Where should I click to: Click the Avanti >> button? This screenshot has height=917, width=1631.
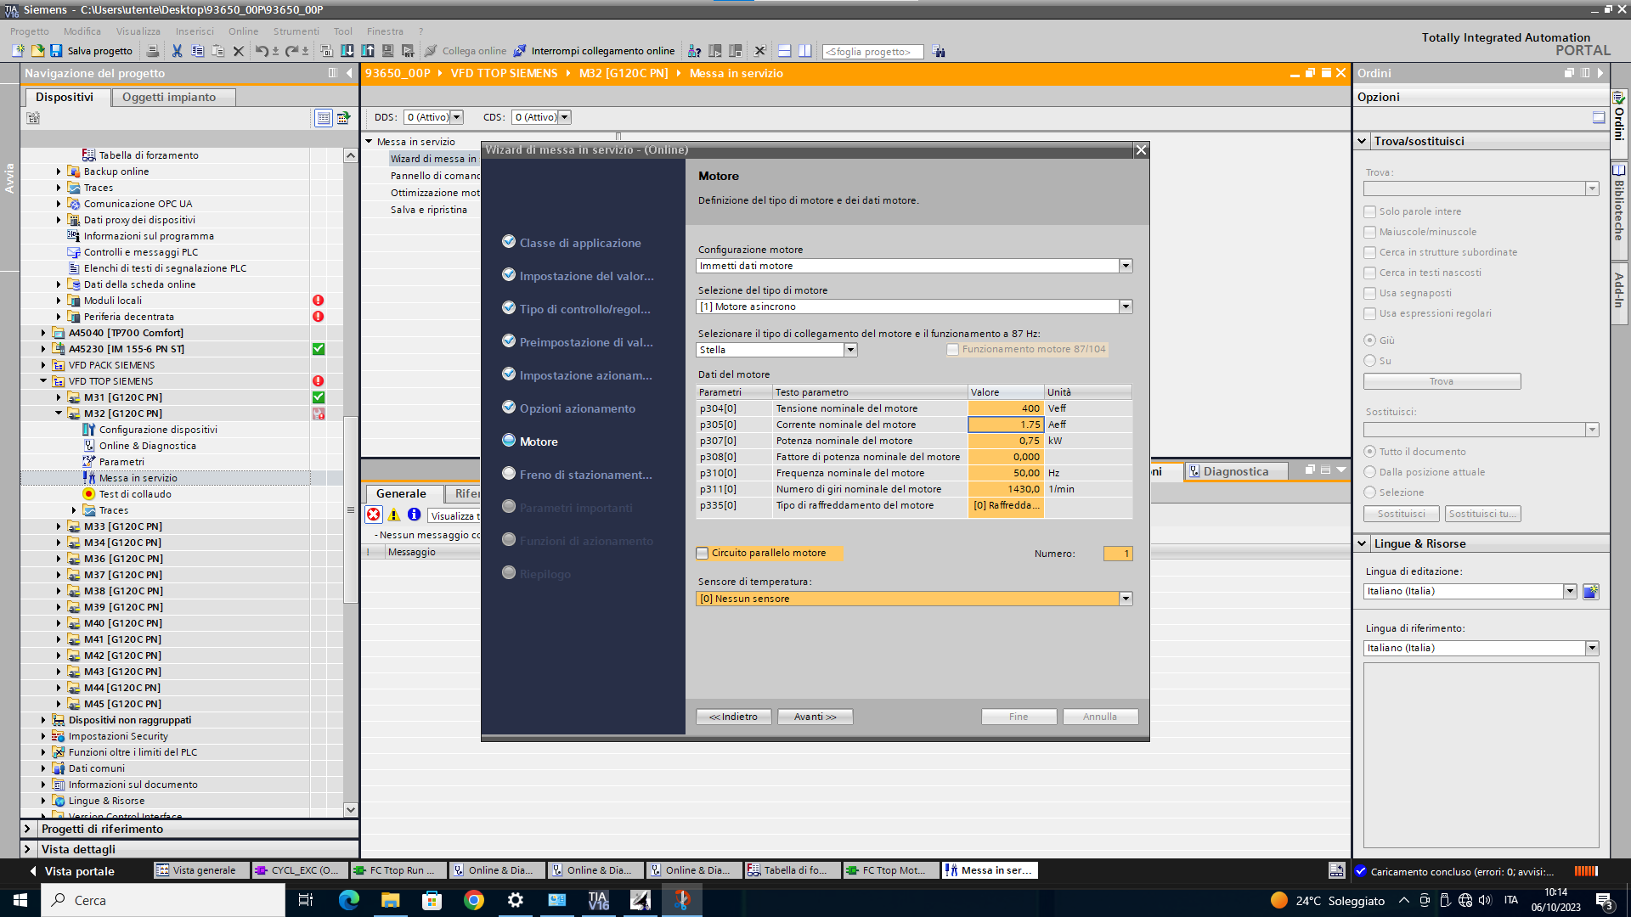click(x=815, y=717)
